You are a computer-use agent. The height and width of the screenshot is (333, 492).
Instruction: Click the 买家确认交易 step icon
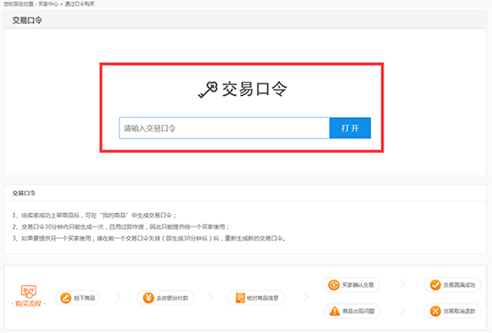click(334, 285)
